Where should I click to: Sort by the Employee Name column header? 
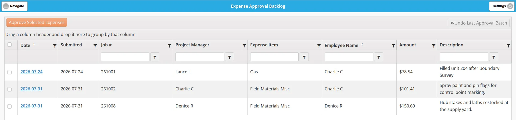pos(341,45)
